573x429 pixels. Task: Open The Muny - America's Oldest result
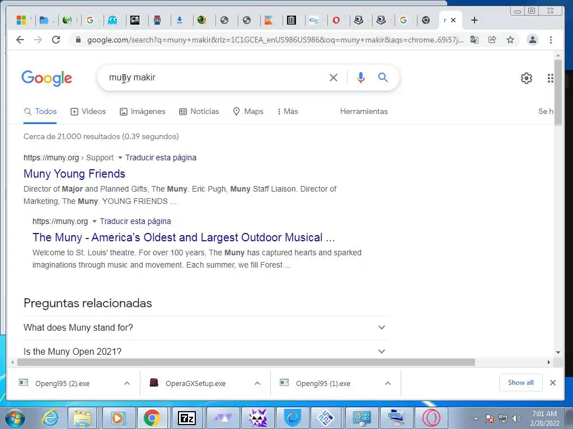point(184,237)
